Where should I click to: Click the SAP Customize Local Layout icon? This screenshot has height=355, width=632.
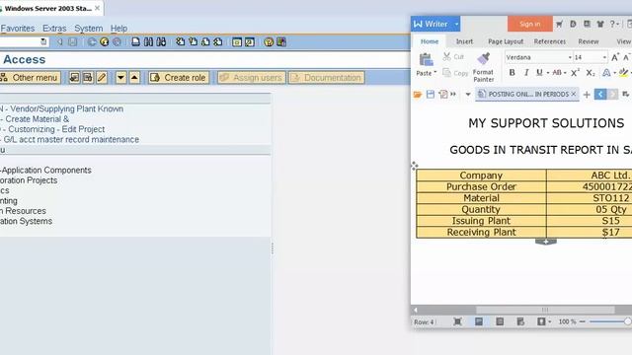click(280, 41)
